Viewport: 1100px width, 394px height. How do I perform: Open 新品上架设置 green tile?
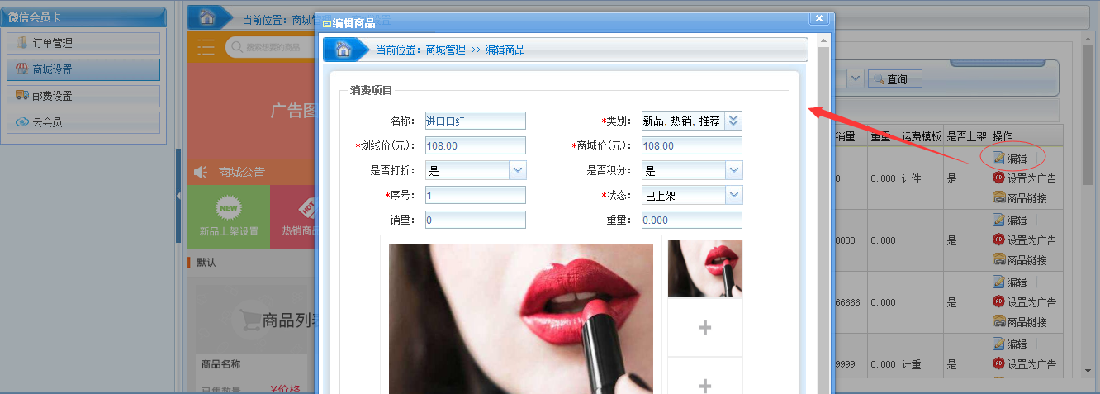point(229,216)
